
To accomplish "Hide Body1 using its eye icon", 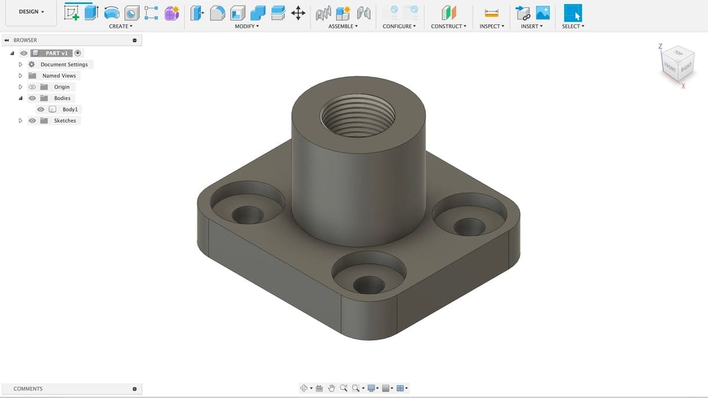I will [x=41, y=110].
